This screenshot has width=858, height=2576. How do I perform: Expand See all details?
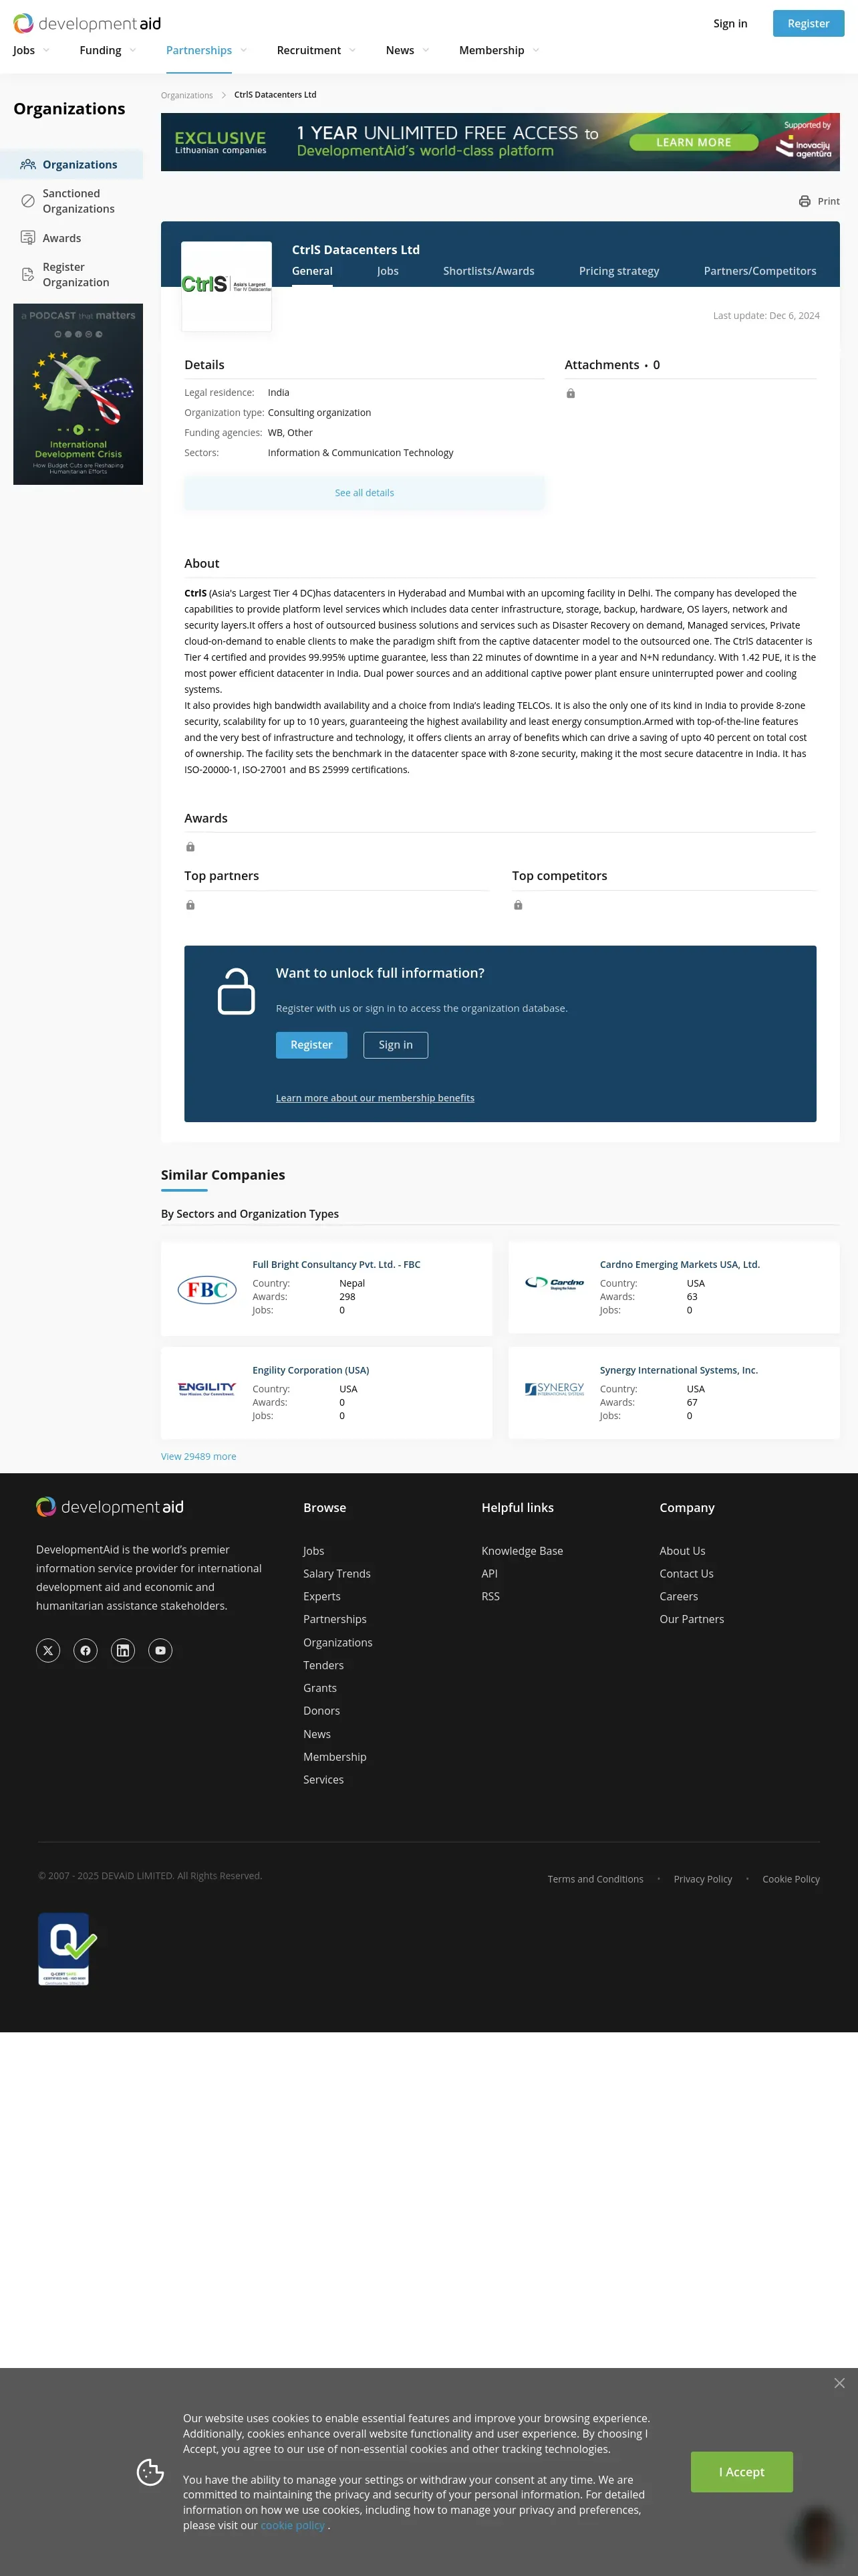point(365,493)
